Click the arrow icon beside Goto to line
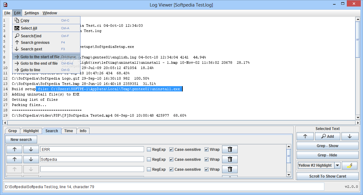 coord(17,70)
